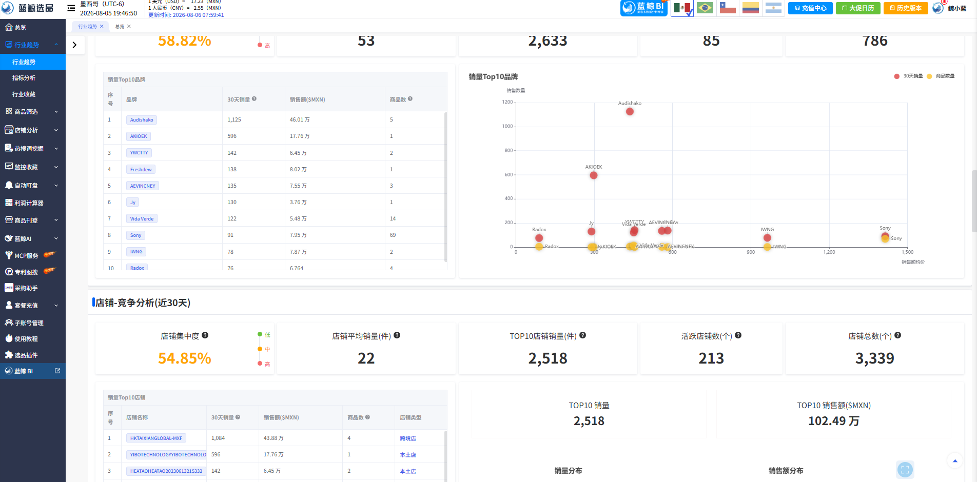Screen dimensions: 977x482
Task: Open the HKTAIXIANGLOBAL-MXF store link
Action: click(x=156, y=438)
